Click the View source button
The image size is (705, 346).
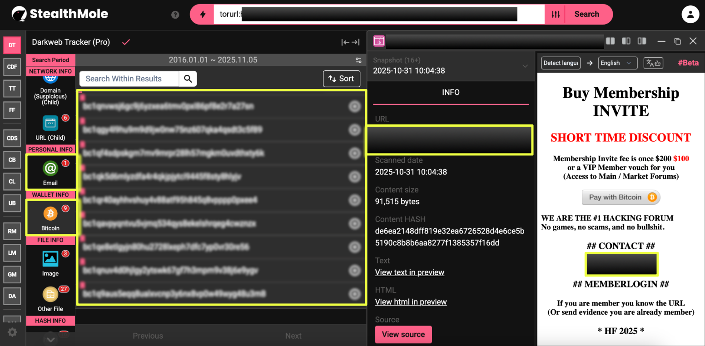pyautogui.click(x=403, y=334)
